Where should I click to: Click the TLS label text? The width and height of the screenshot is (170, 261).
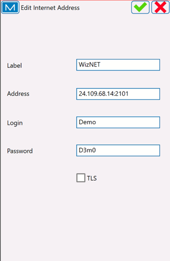pos(92,178)
